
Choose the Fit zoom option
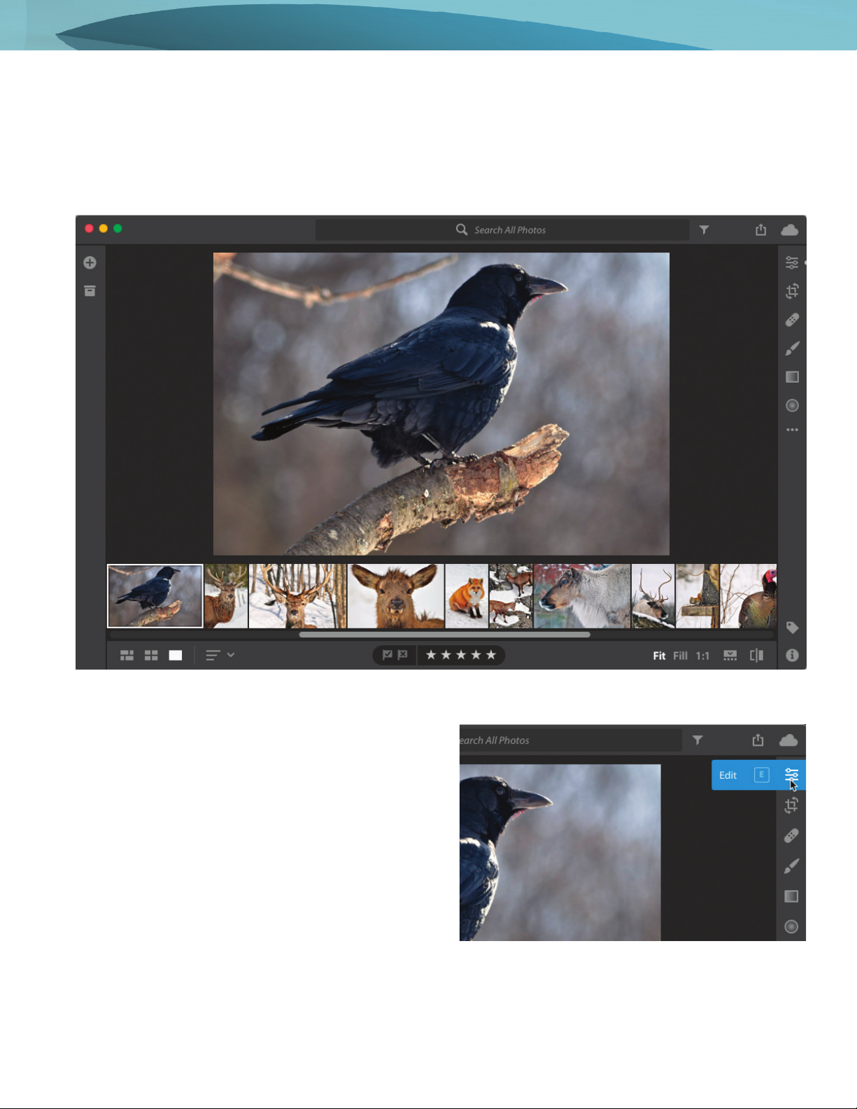click(x=659, y=656)
